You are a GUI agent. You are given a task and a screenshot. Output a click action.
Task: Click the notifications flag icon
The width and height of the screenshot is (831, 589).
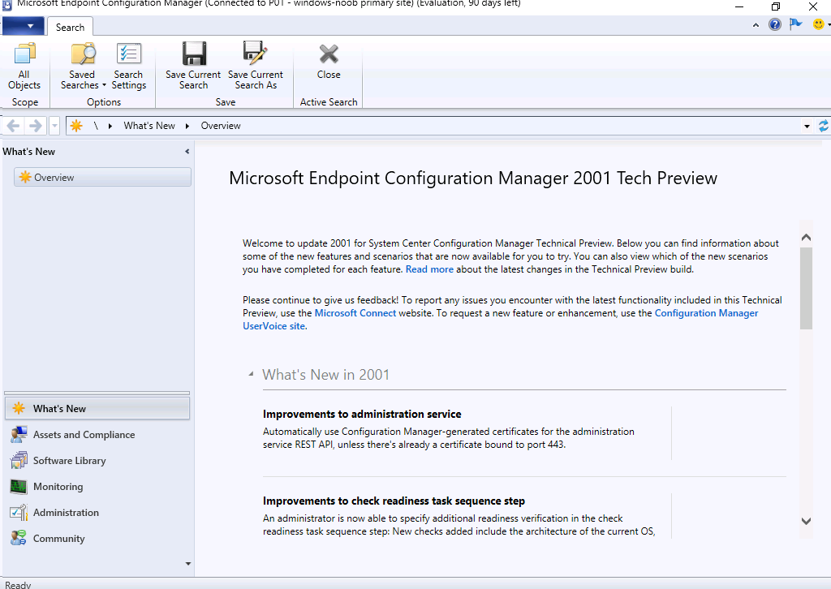795,24
